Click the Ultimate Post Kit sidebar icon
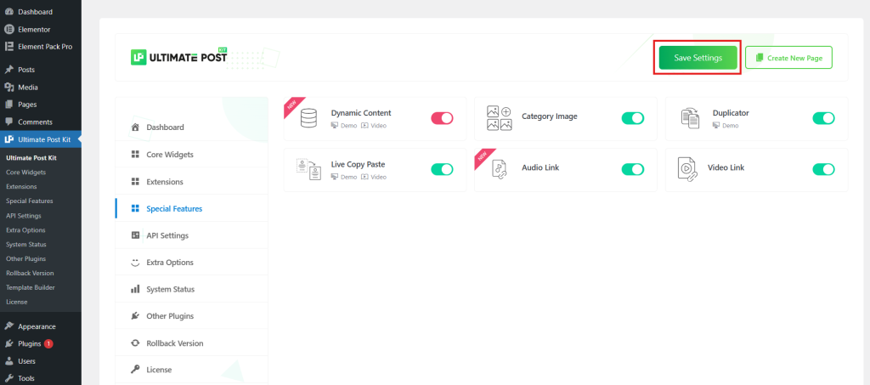This screenshot has width=870, height=385. 8,139
